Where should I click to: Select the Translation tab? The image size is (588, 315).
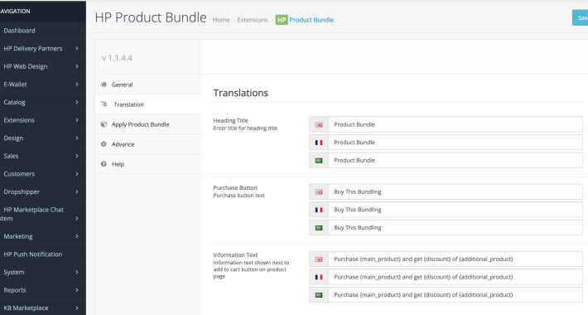pos(147,104)
